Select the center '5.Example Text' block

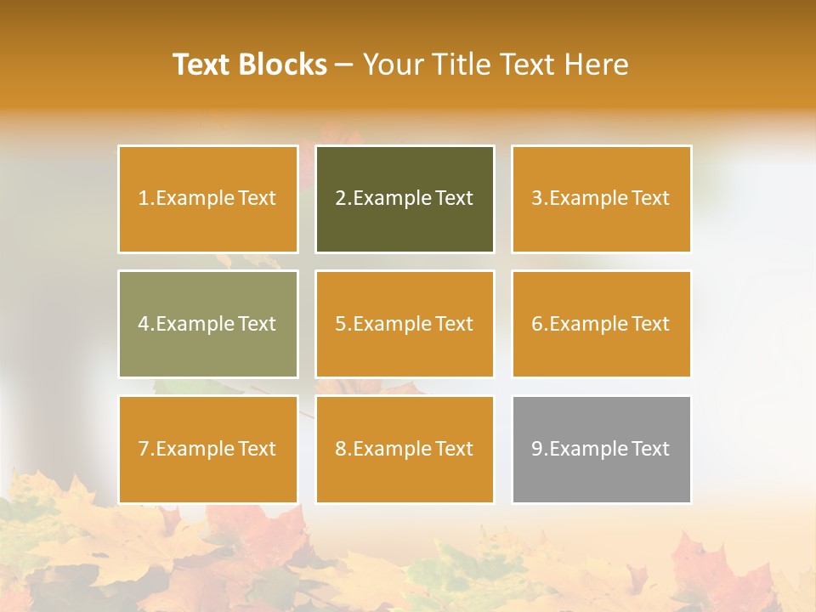[x=405, y=324]
